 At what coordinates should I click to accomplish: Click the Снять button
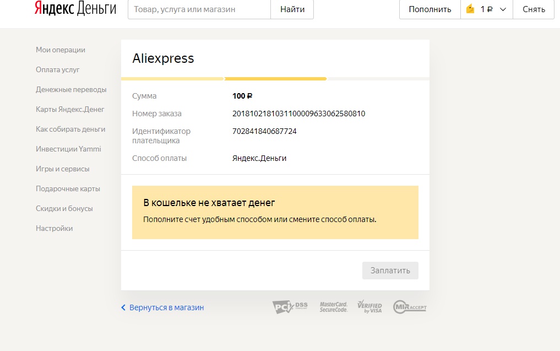coord(534,9)
